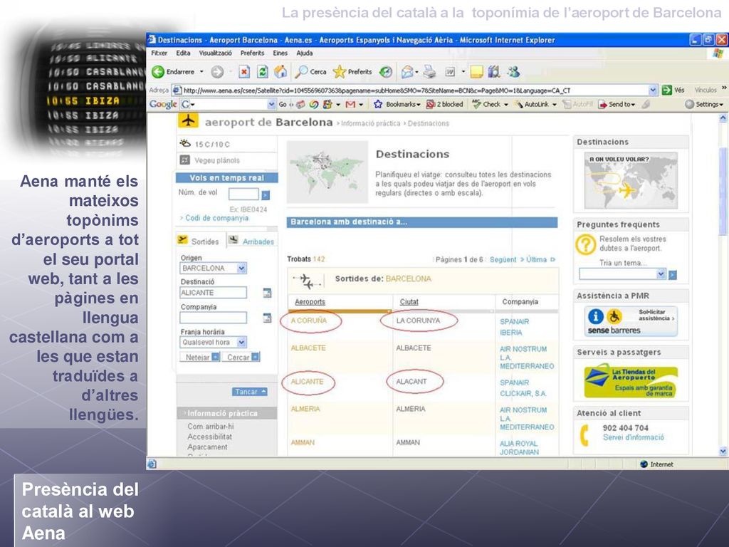The image size is (729, 547).
Task: Click the Research books icon
Action: (x=494, y=72)
